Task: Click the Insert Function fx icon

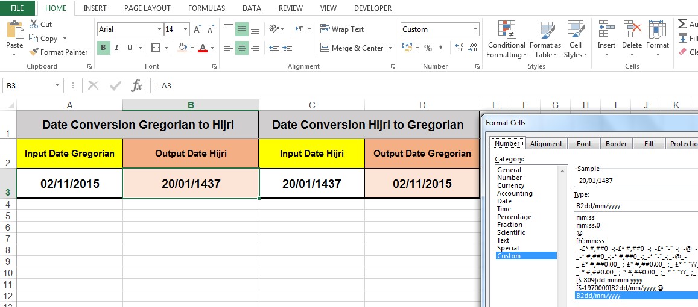Action: pyautogui.click(x=137, y=85)
